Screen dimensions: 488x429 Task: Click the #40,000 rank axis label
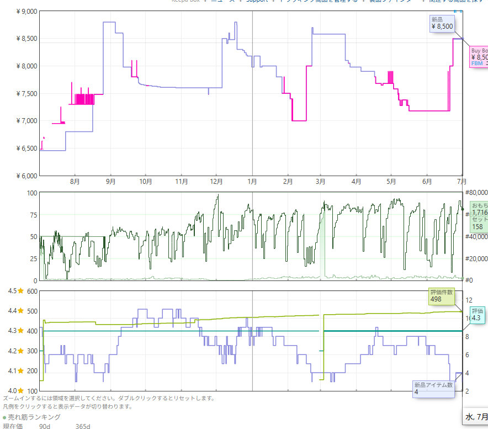pos(476,237)
